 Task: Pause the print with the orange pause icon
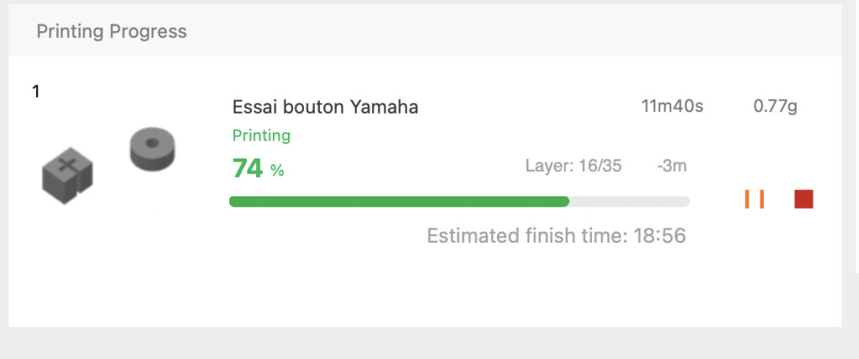[x=755, y=199]
